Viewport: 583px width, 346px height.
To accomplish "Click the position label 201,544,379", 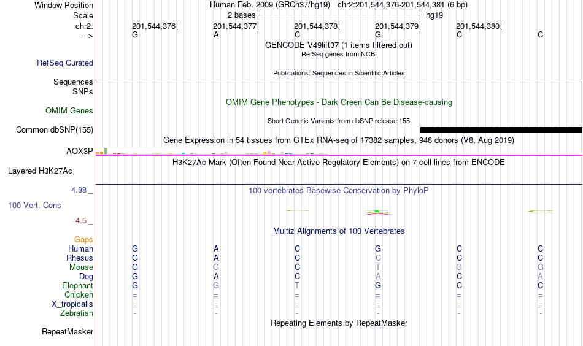I will 396,26.
